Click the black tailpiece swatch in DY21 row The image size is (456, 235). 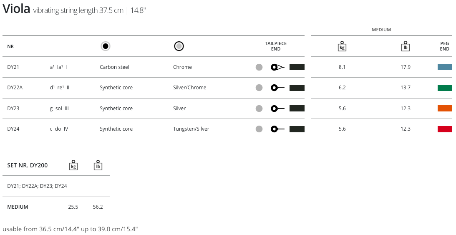tap(297, 67)
